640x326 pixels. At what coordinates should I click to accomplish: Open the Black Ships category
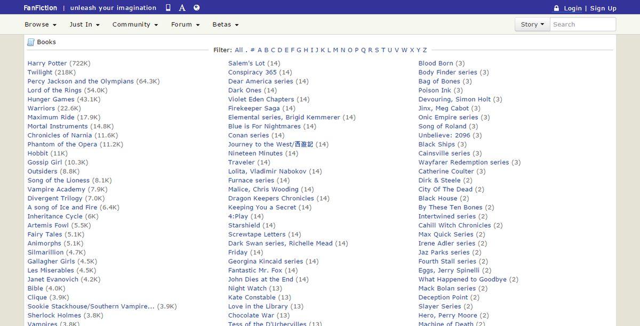(437, 144)
